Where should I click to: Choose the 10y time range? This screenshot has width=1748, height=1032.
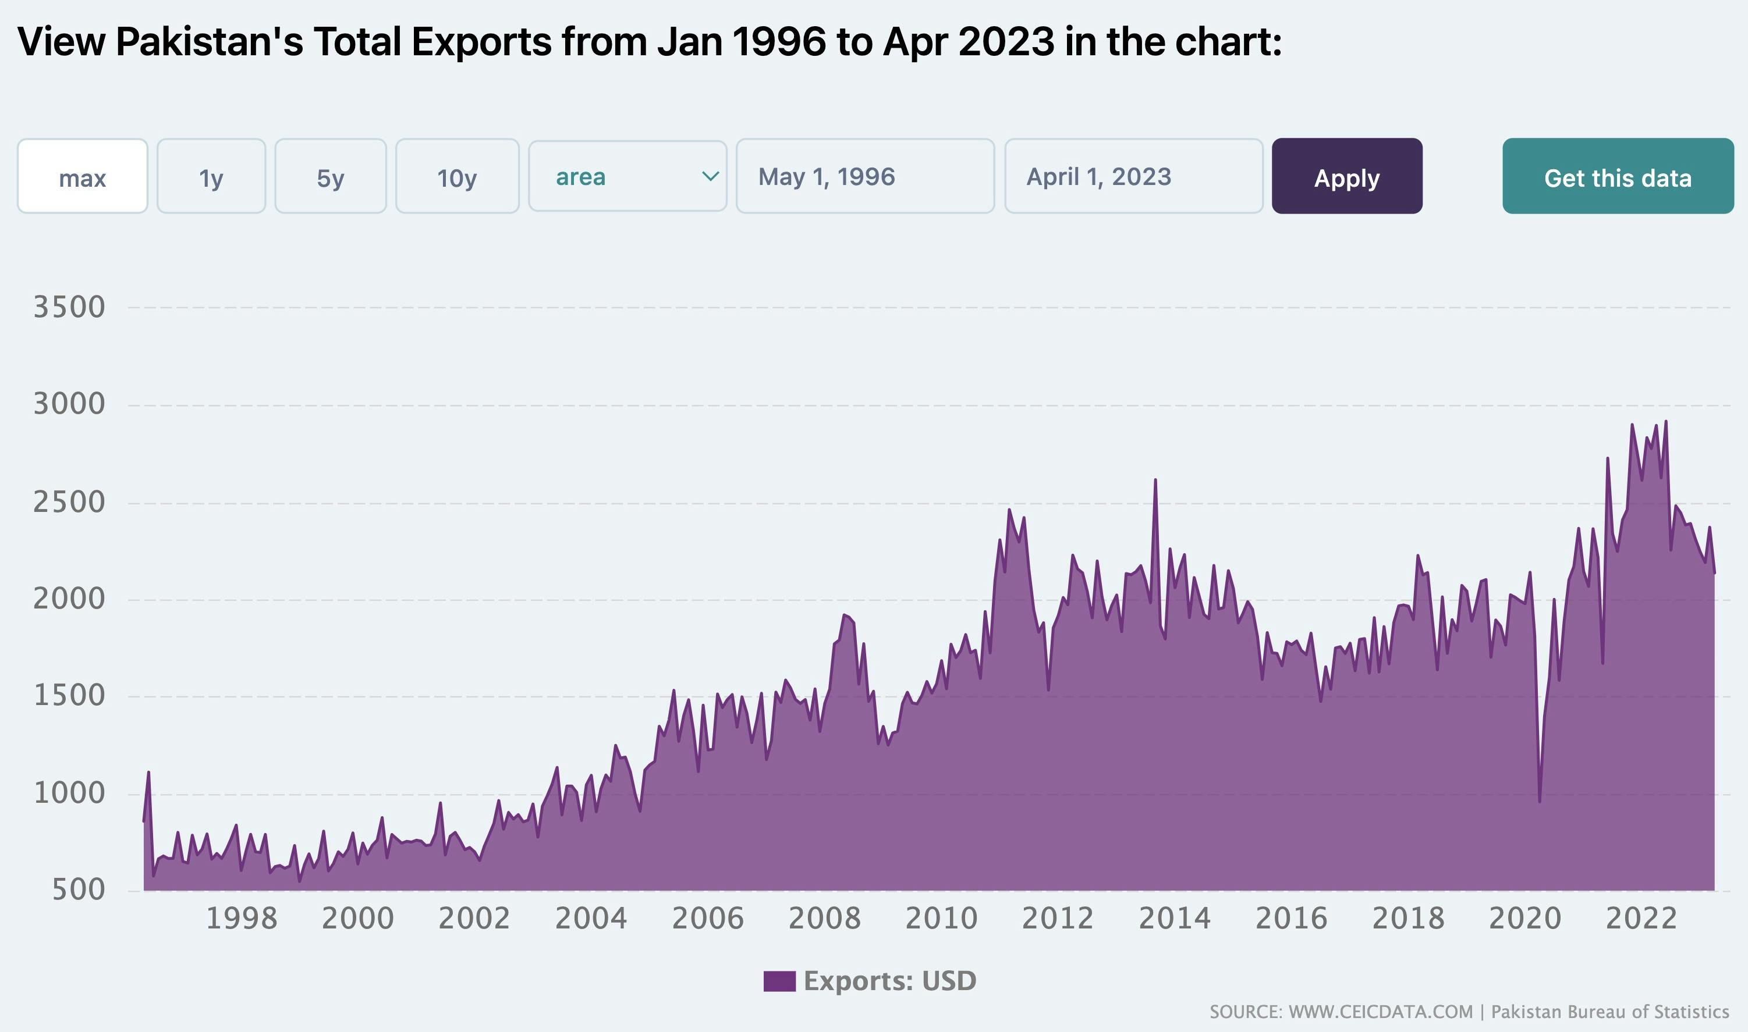(457, 177)
